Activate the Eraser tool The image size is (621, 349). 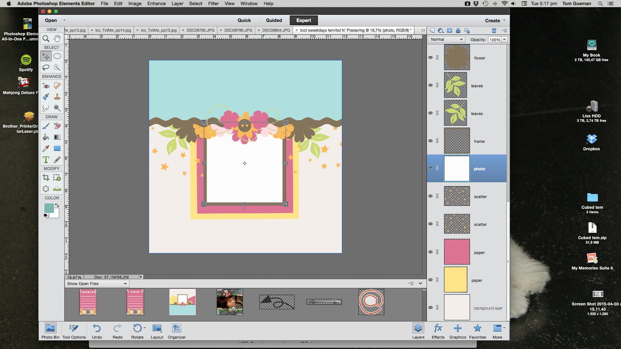(x=56, y=126)
